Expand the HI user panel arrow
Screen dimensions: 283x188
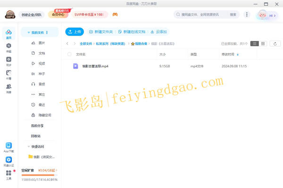275,16
